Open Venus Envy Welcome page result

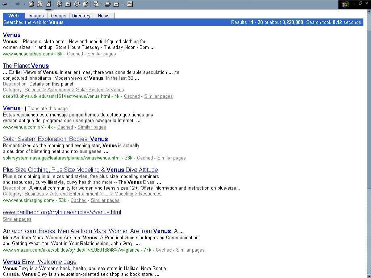tap(39, 262)
